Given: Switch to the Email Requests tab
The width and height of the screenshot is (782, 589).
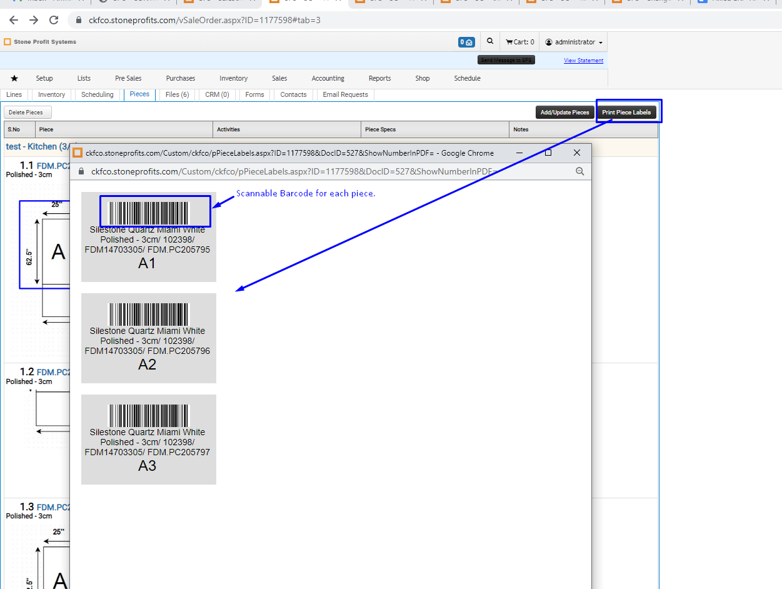Looking at the screenshot, I should pyautogui.click(x=346, y=94).
